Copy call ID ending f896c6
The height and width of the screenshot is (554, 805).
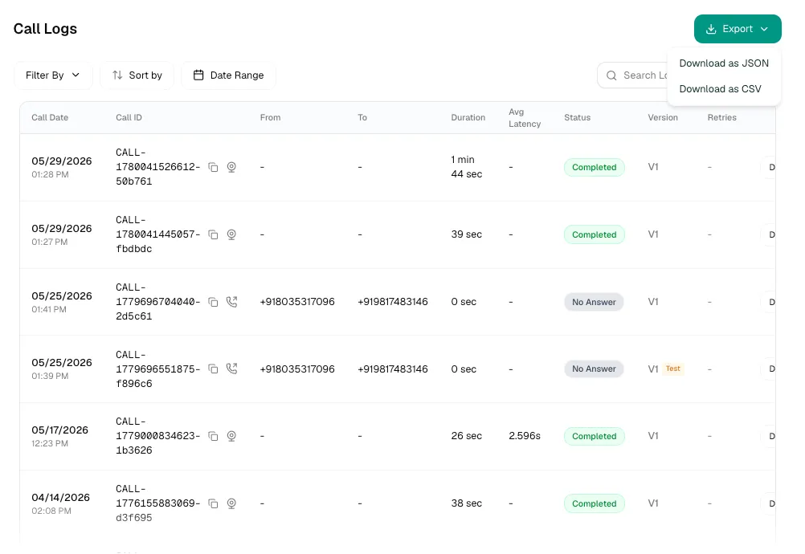[213, 369]
